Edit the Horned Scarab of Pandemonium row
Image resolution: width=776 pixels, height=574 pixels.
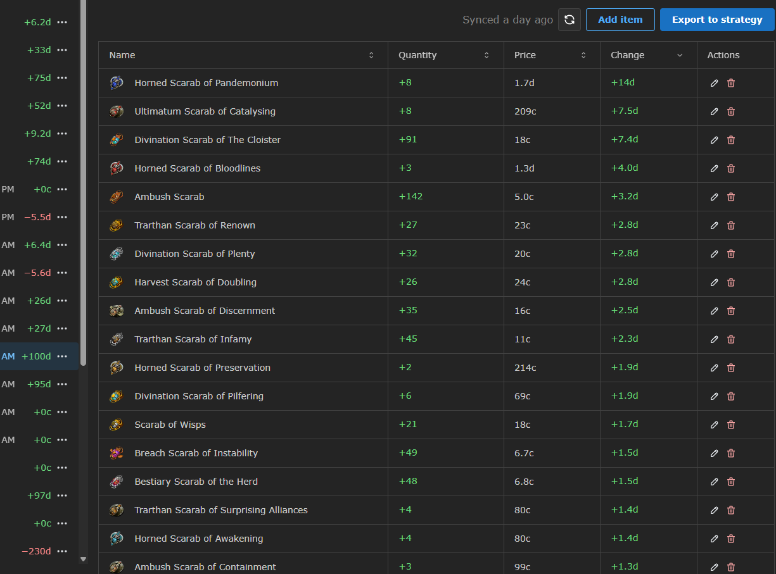(714, 83)
